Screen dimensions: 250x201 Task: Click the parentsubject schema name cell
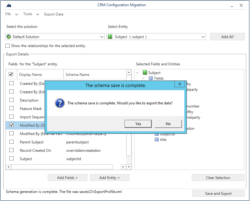(77, 142)
